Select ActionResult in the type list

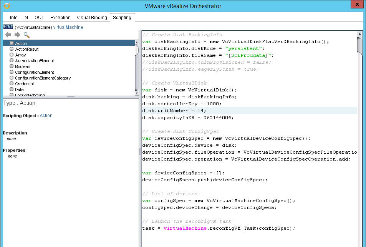click(x=27, y=49)
